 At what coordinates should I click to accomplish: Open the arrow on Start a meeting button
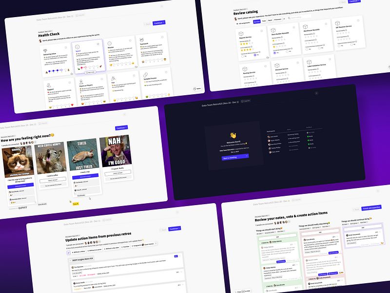tap(247, 156)
